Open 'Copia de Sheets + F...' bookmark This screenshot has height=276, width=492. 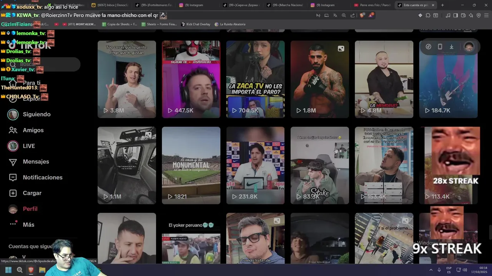tap(120, 24)
